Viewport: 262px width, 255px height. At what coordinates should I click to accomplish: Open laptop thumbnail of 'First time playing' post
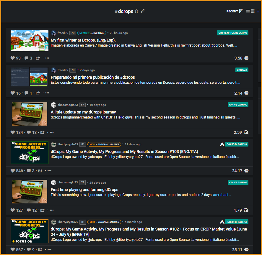(30, 192)
